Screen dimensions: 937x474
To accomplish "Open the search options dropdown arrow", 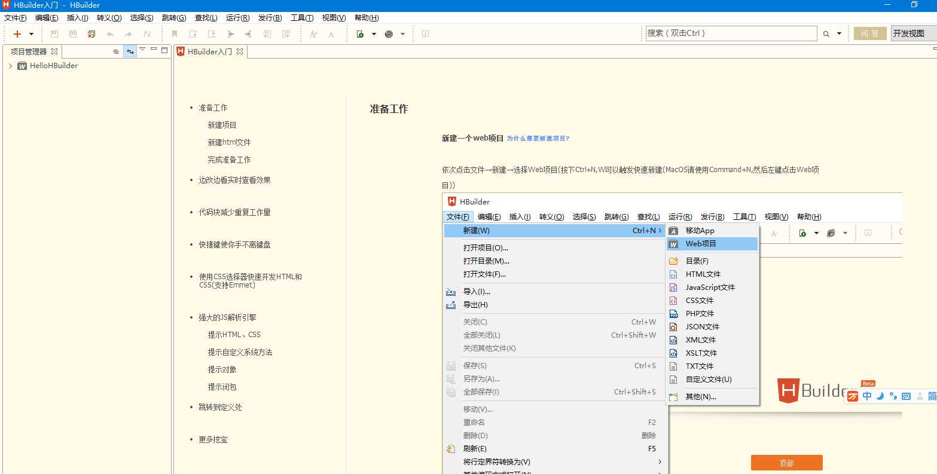I will point(839,33).
